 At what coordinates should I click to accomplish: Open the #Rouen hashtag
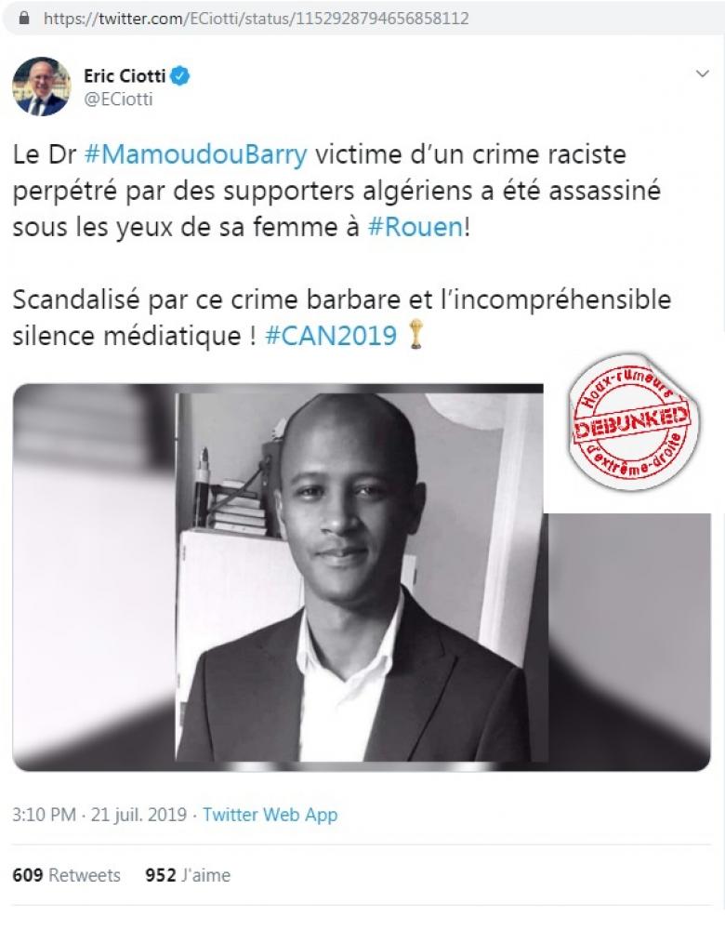(415, 227)
